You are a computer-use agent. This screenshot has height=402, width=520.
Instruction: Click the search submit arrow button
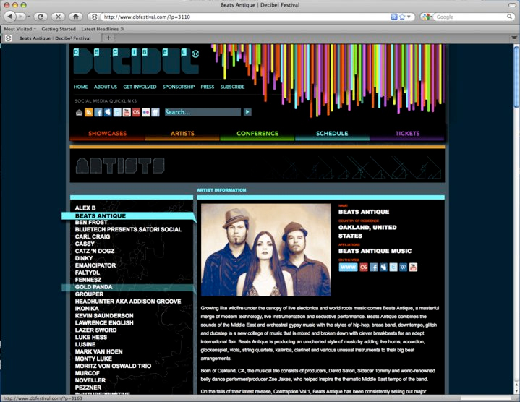pyautogui.click(x=247, y=112)
